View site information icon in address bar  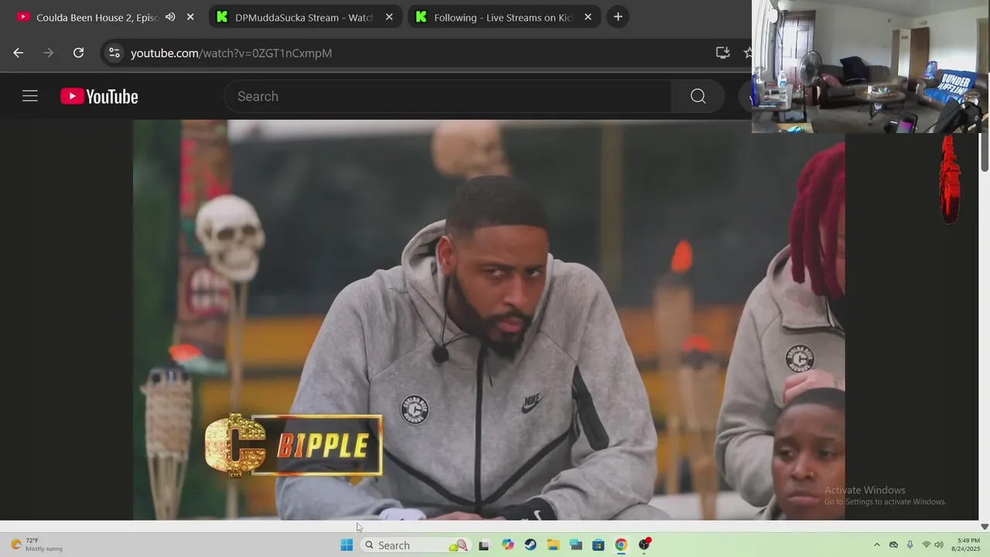click(114, 53)
